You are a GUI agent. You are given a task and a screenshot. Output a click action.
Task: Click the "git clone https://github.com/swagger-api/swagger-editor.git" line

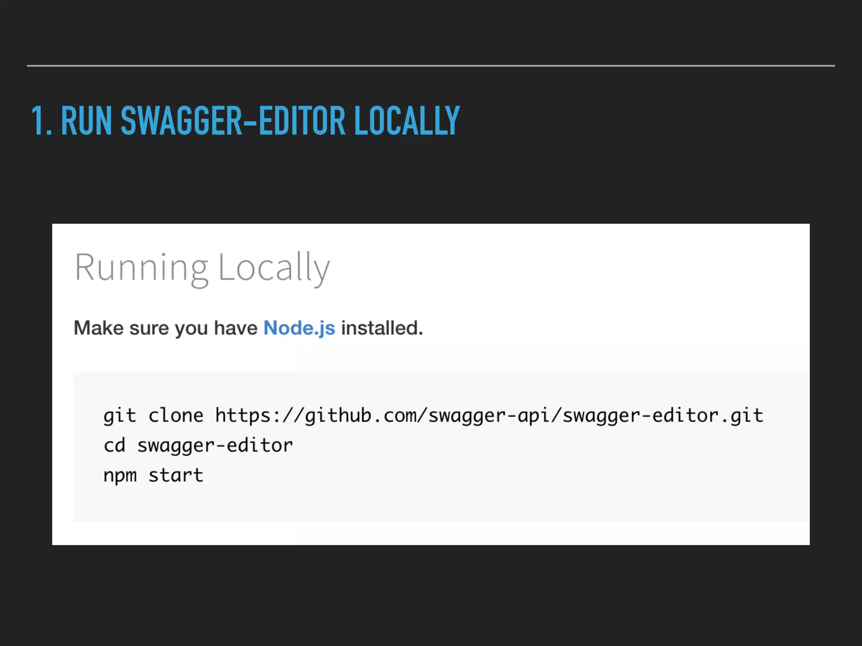433,416
